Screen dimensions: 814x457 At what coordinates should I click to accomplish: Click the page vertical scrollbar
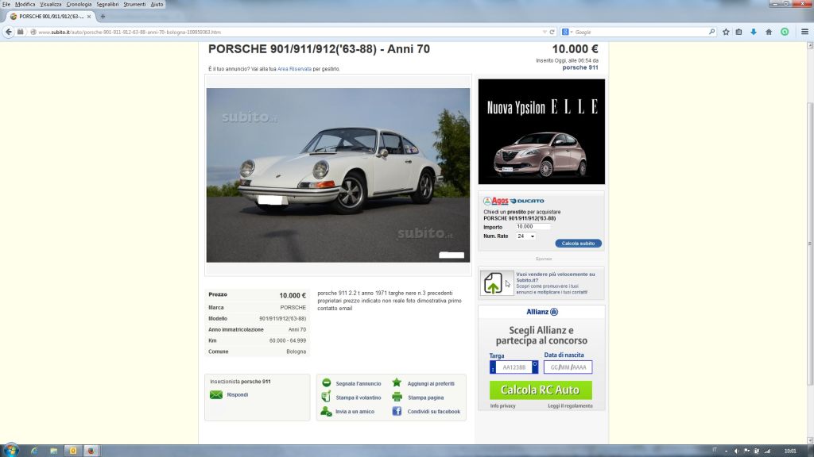810,244
